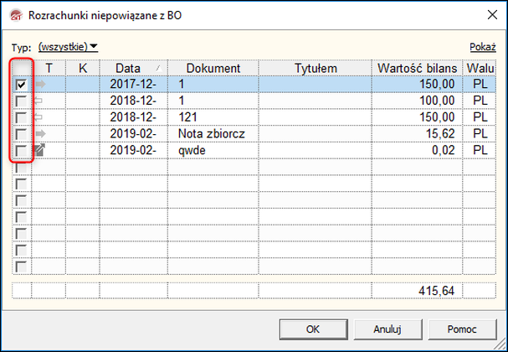The width and height of the screenshot is (508, 352).
Task: Uncheck the checkbox for the 2017-12 row
Action: coord(22,85)
